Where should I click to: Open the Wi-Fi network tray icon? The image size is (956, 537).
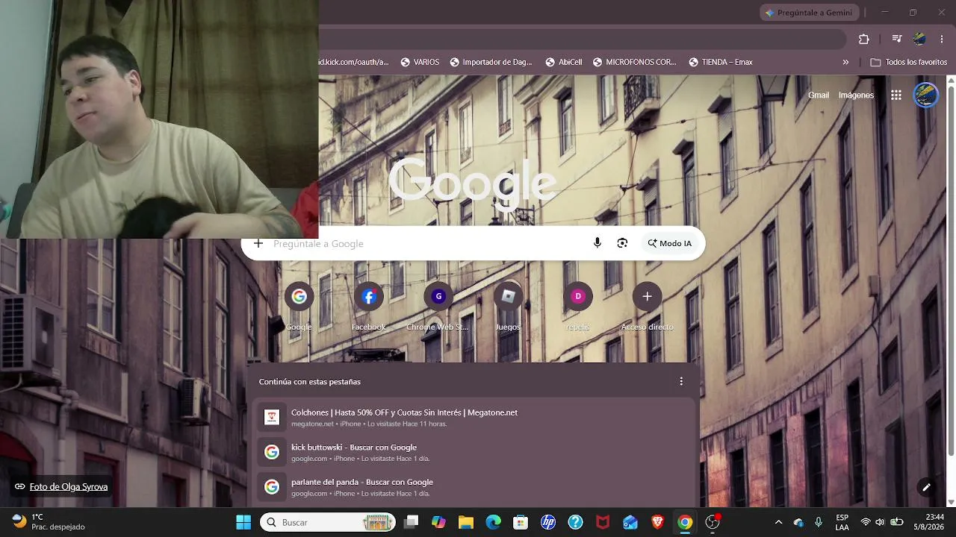[866, 522]
